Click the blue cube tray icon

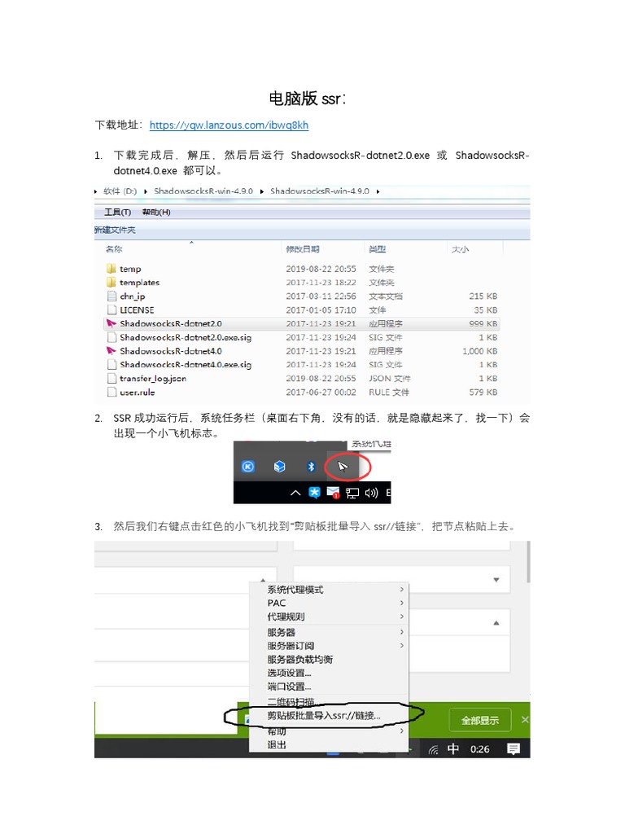tap(280, 467)
